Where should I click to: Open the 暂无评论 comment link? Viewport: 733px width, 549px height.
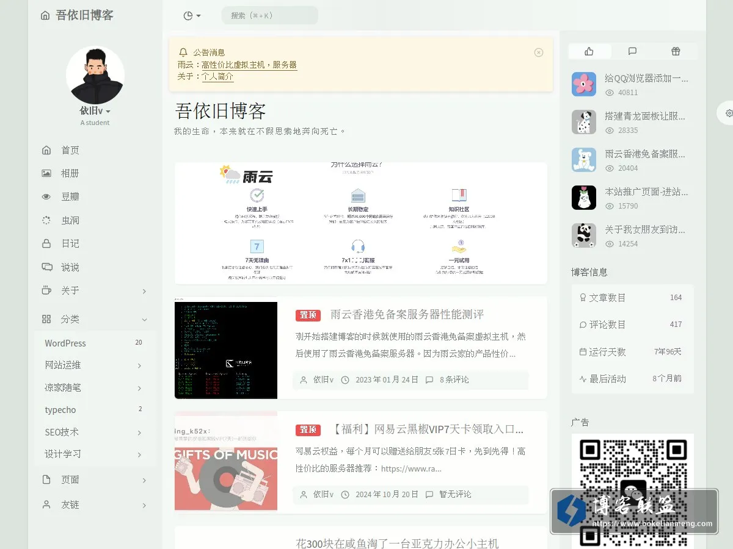coord(455,494)
